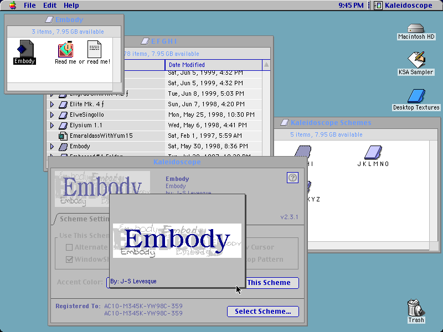This screenshot has height=332, width=443.
Task: Open the Accent Color dropdown
Action: (107, 283)
